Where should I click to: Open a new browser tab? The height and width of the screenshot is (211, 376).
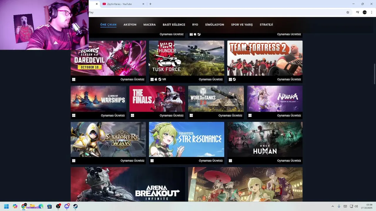[x=150, y=4]
